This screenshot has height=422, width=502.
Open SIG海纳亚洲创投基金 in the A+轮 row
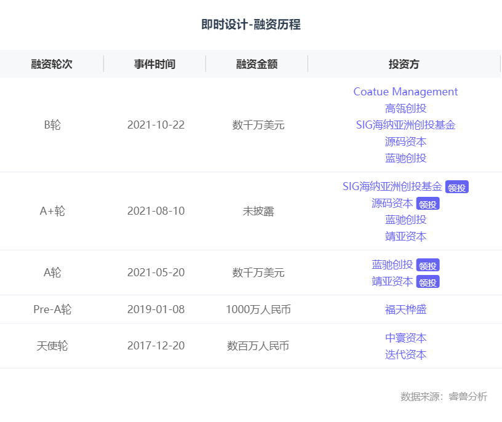[x=392, y=186]
